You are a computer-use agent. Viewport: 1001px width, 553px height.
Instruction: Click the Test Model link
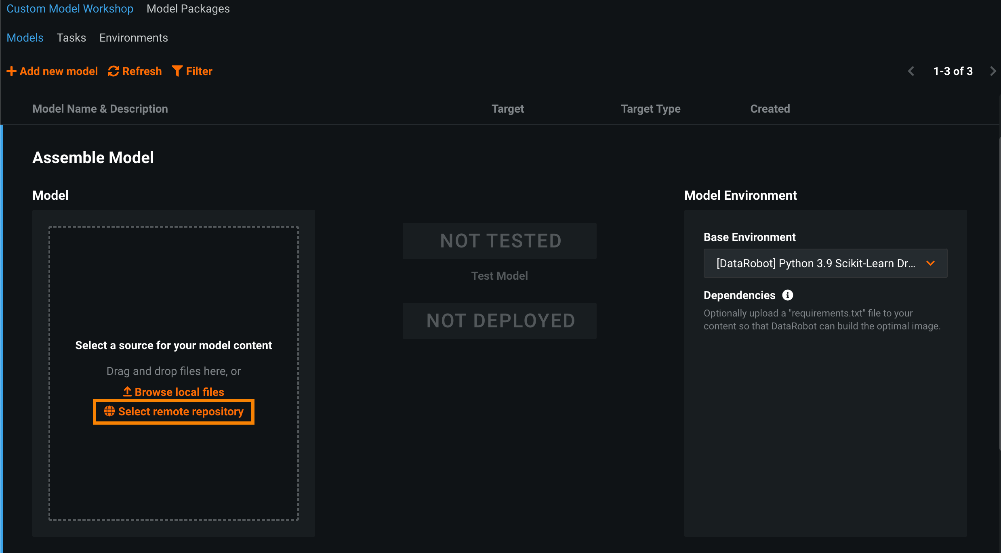499,276
